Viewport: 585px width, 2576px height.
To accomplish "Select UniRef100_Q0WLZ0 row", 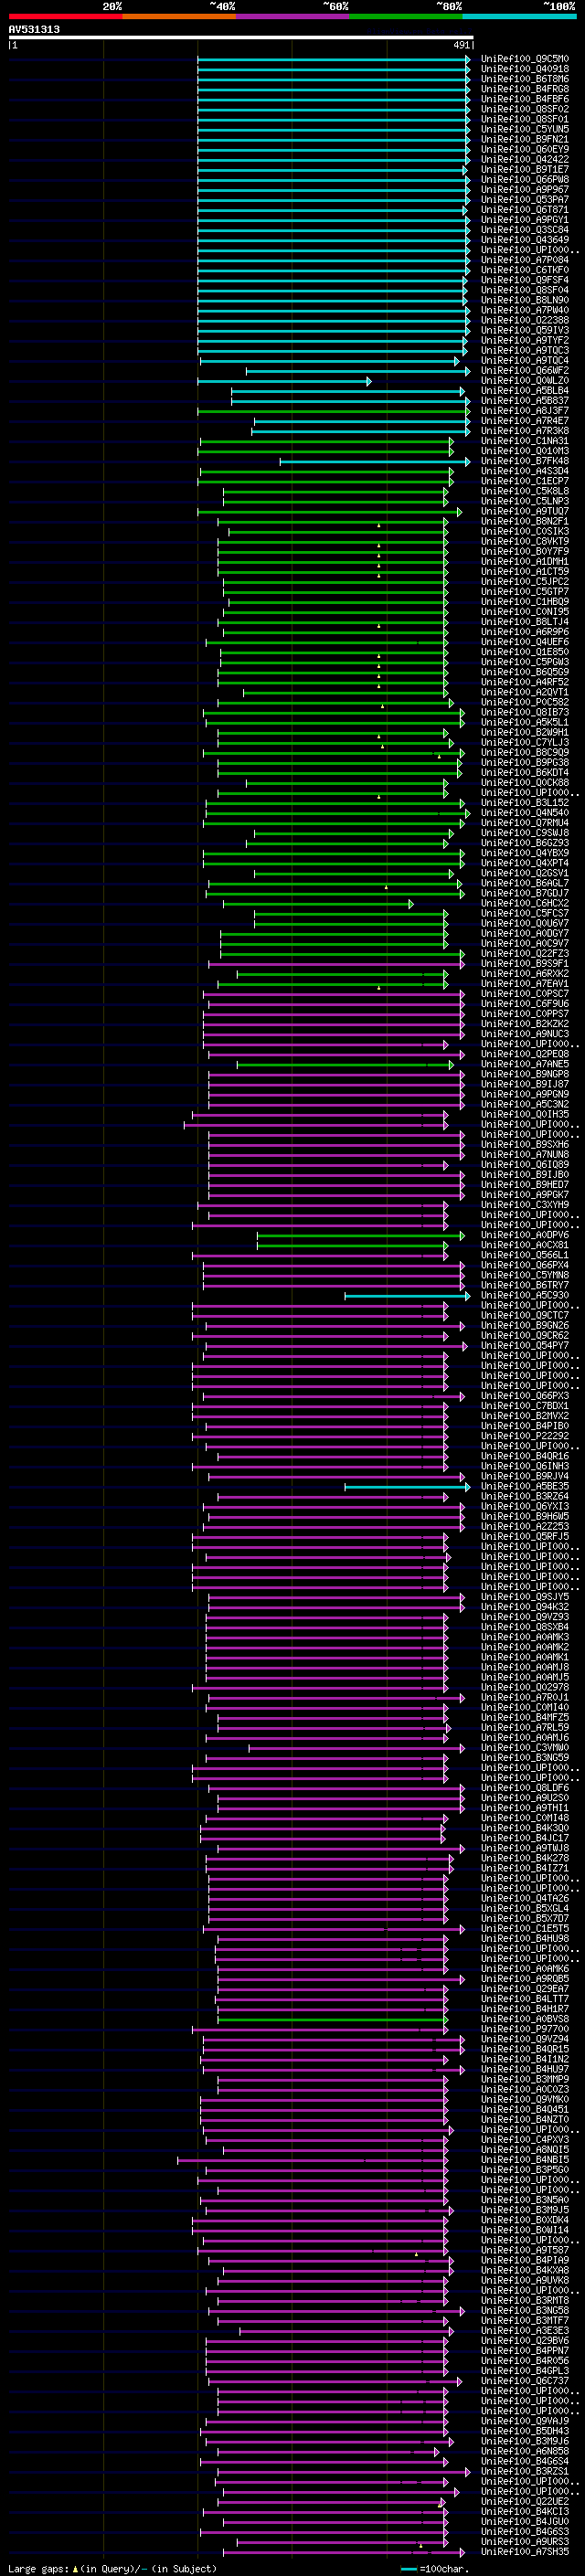I will point(524,380).
